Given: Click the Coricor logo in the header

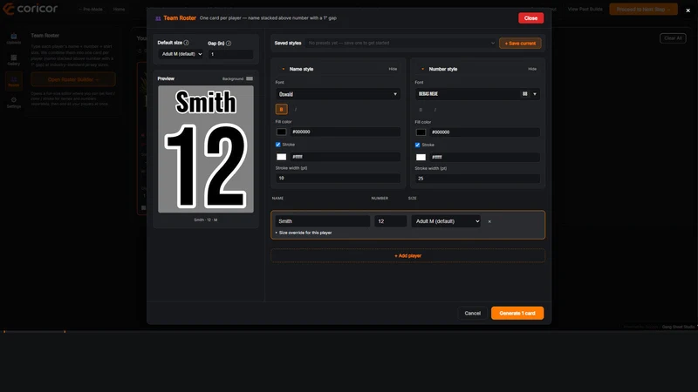Looking at the screenshot, I should (x=30, y=9).
